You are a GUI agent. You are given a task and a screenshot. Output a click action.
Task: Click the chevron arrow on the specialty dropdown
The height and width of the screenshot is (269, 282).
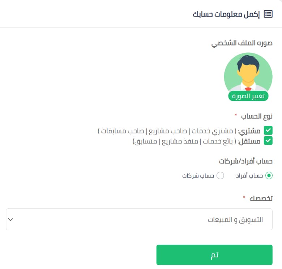(x=10, y=219)
